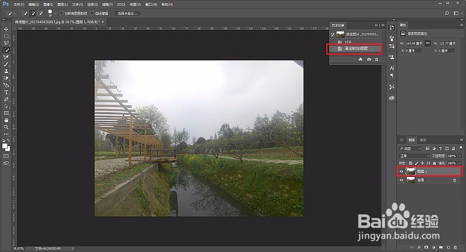Collapse the History panel with double arrows

tap(376, 25)
